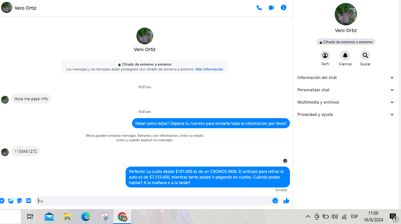
Task: Expand Privacidad y ayuda section
Action: click(x=345, y=114)
